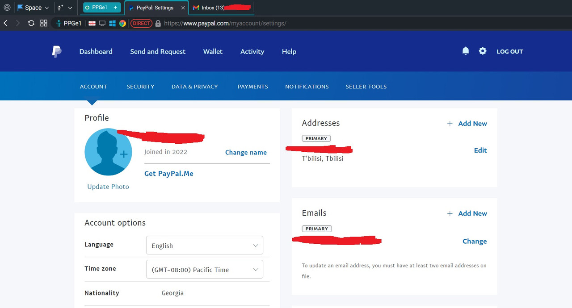Close the PayPal: Settings tab

tap(183, 8)
